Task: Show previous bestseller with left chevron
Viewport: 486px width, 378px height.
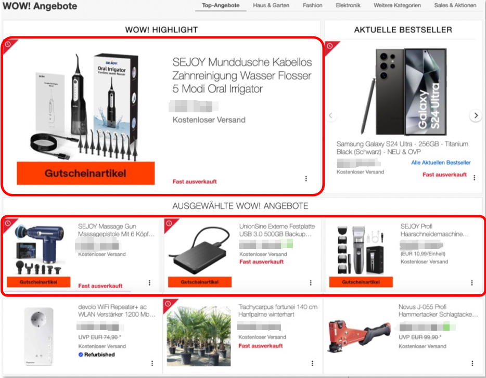Action: pos(331,115)
